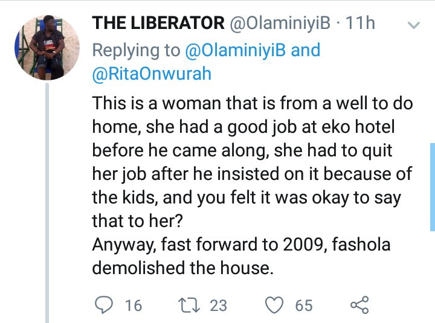The height and width of the screenshot is (323, 435).
Task: Click the reply count 16
Action: 133,305
